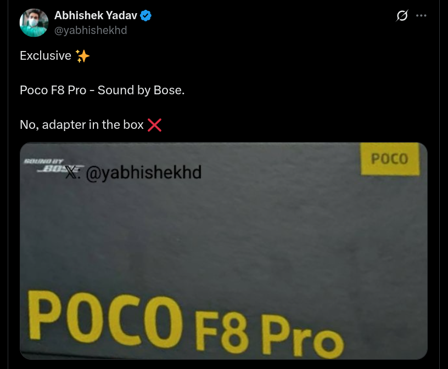Open the Abhishek Yadav display name link
Screen dimensions: 448x369
pyautogui.click(x=96, y=15)
